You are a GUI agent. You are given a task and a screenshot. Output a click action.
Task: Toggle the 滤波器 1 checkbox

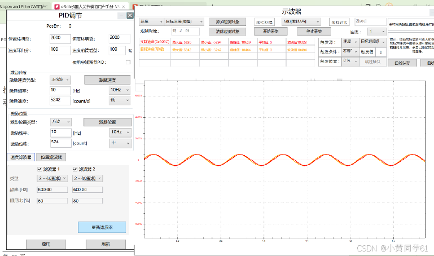tap(40, 169)
